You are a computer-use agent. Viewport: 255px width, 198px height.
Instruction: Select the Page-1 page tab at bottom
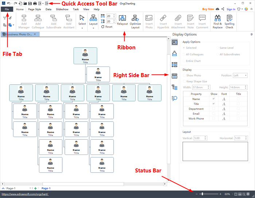tap(46, 189)
